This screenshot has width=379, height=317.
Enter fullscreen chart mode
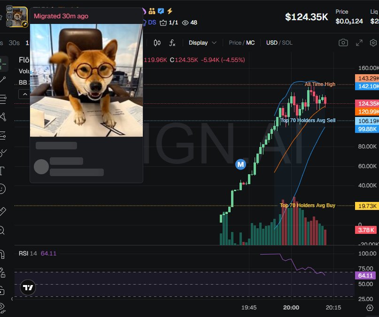tap(359, 43)
